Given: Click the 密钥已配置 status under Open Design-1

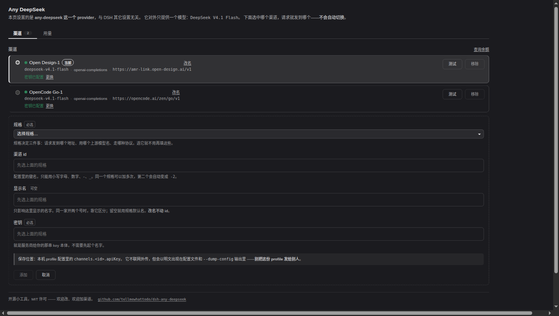Looking at the screenshot, I should click(x=34, y=77).
